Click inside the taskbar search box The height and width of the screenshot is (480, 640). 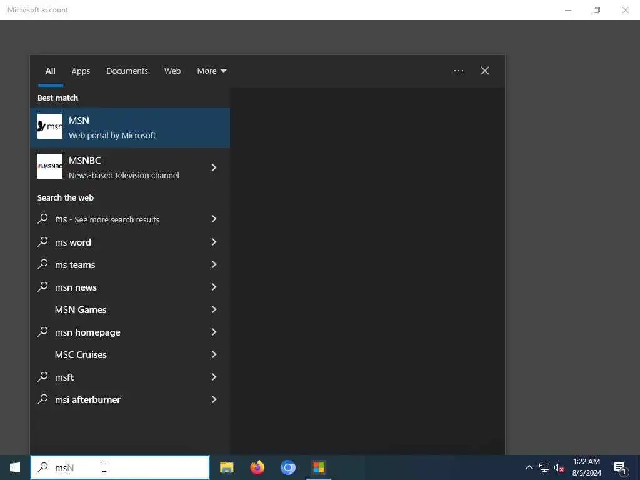[120, 467]
